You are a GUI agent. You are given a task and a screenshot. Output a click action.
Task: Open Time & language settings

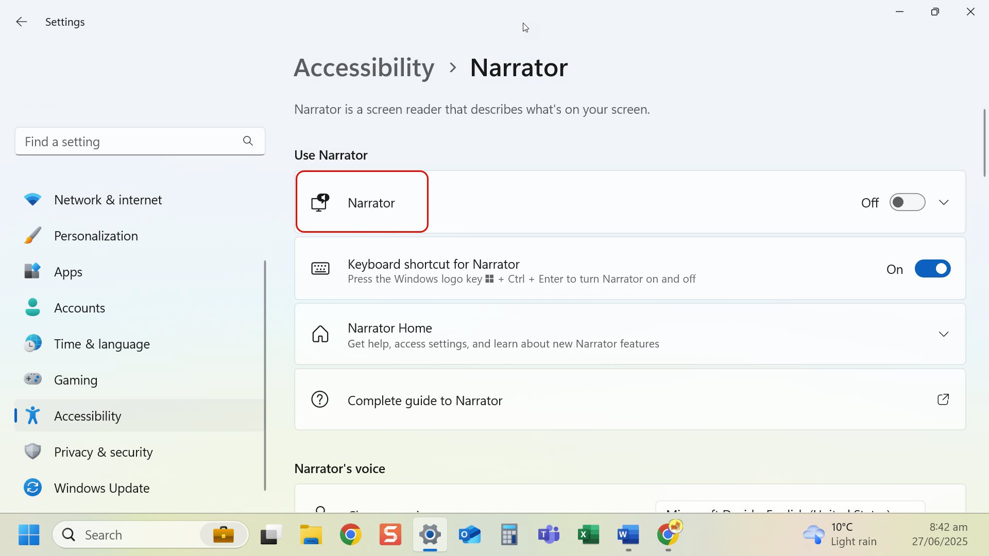(139, 344)
